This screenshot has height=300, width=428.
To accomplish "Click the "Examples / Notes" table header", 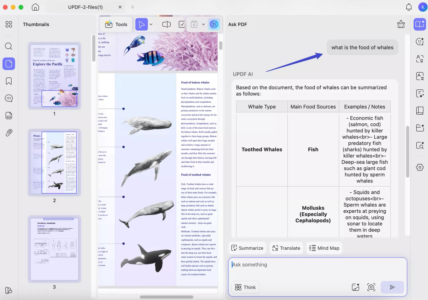I will tap(365, 107).
